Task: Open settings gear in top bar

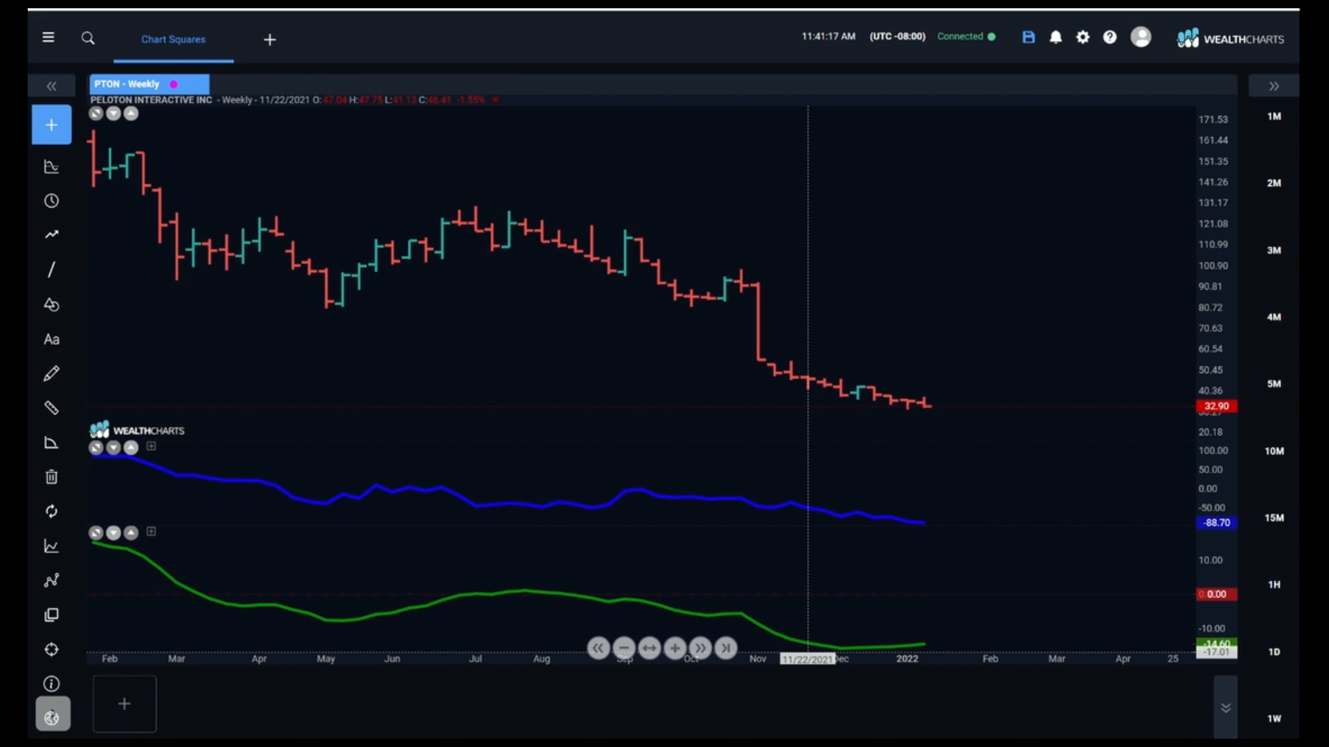Action: [1083, 37]
